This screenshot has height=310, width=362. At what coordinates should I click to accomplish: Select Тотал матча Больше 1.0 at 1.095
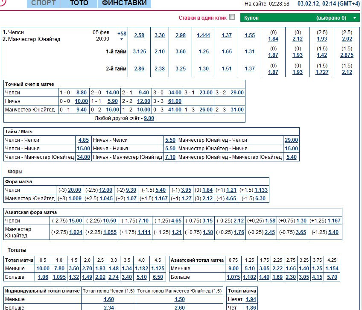click(x=59, y=277)
